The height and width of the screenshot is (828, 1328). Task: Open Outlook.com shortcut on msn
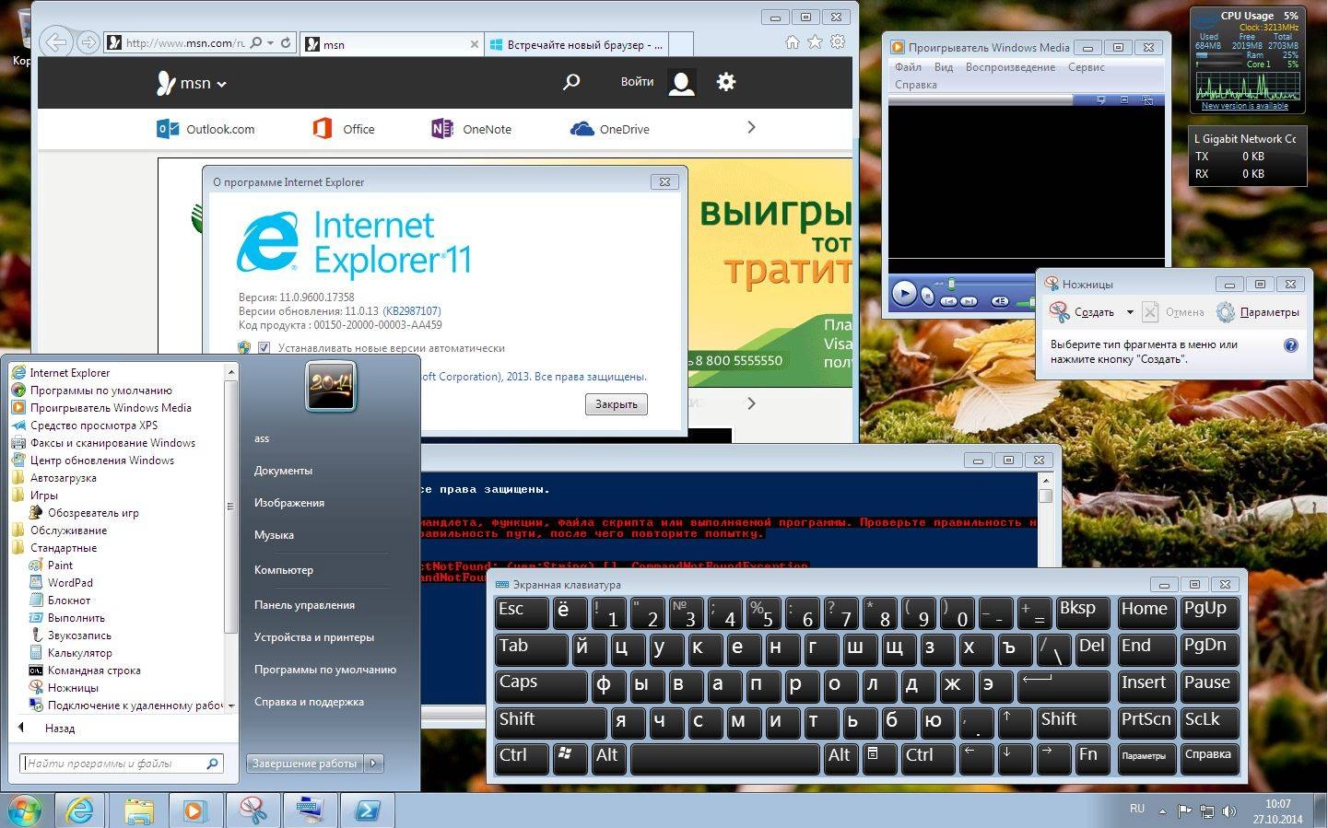[206, 129]
